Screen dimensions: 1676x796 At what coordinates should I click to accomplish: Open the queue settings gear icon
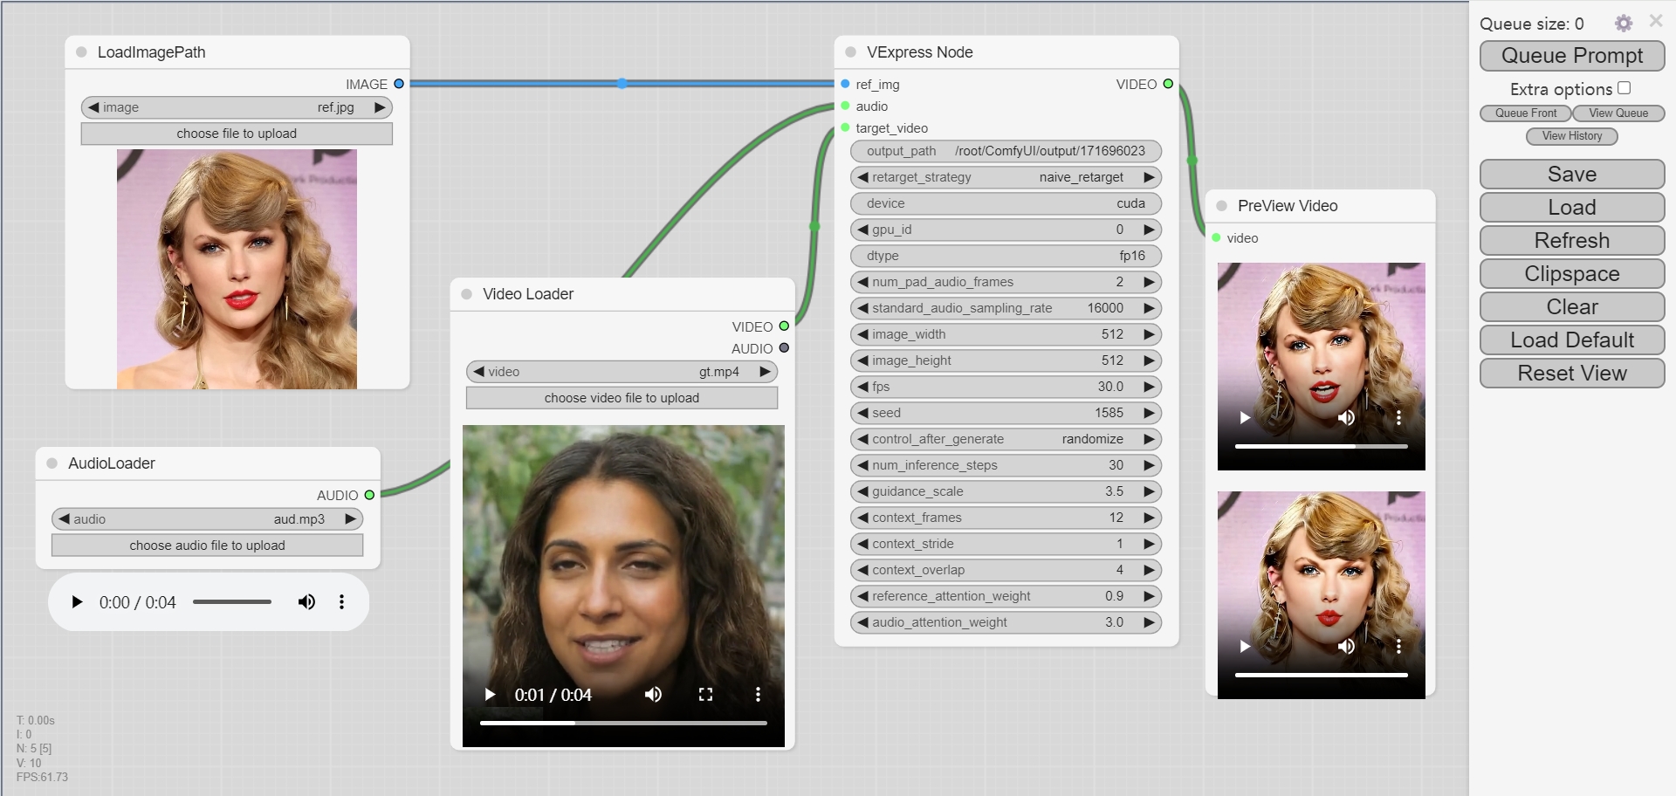click(1623, 24)
